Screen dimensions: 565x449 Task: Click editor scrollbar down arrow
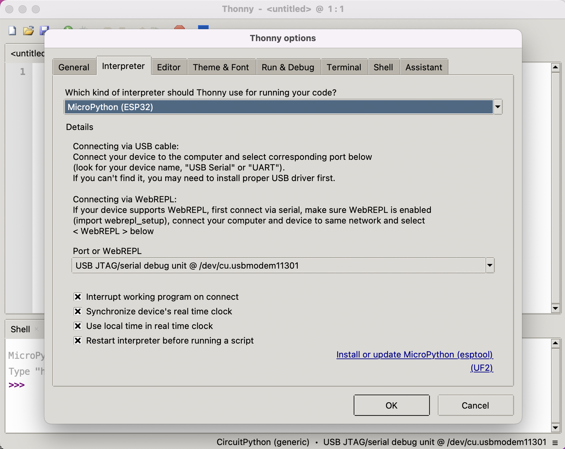(555, 308)
